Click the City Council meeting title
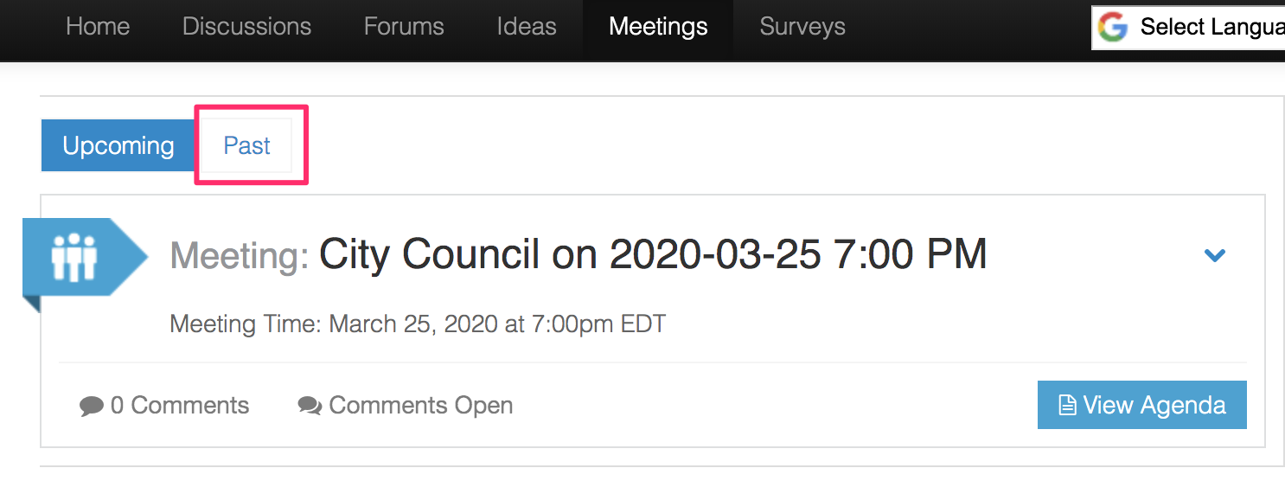Screen dimensions: 1285x500 pos(653,253)
